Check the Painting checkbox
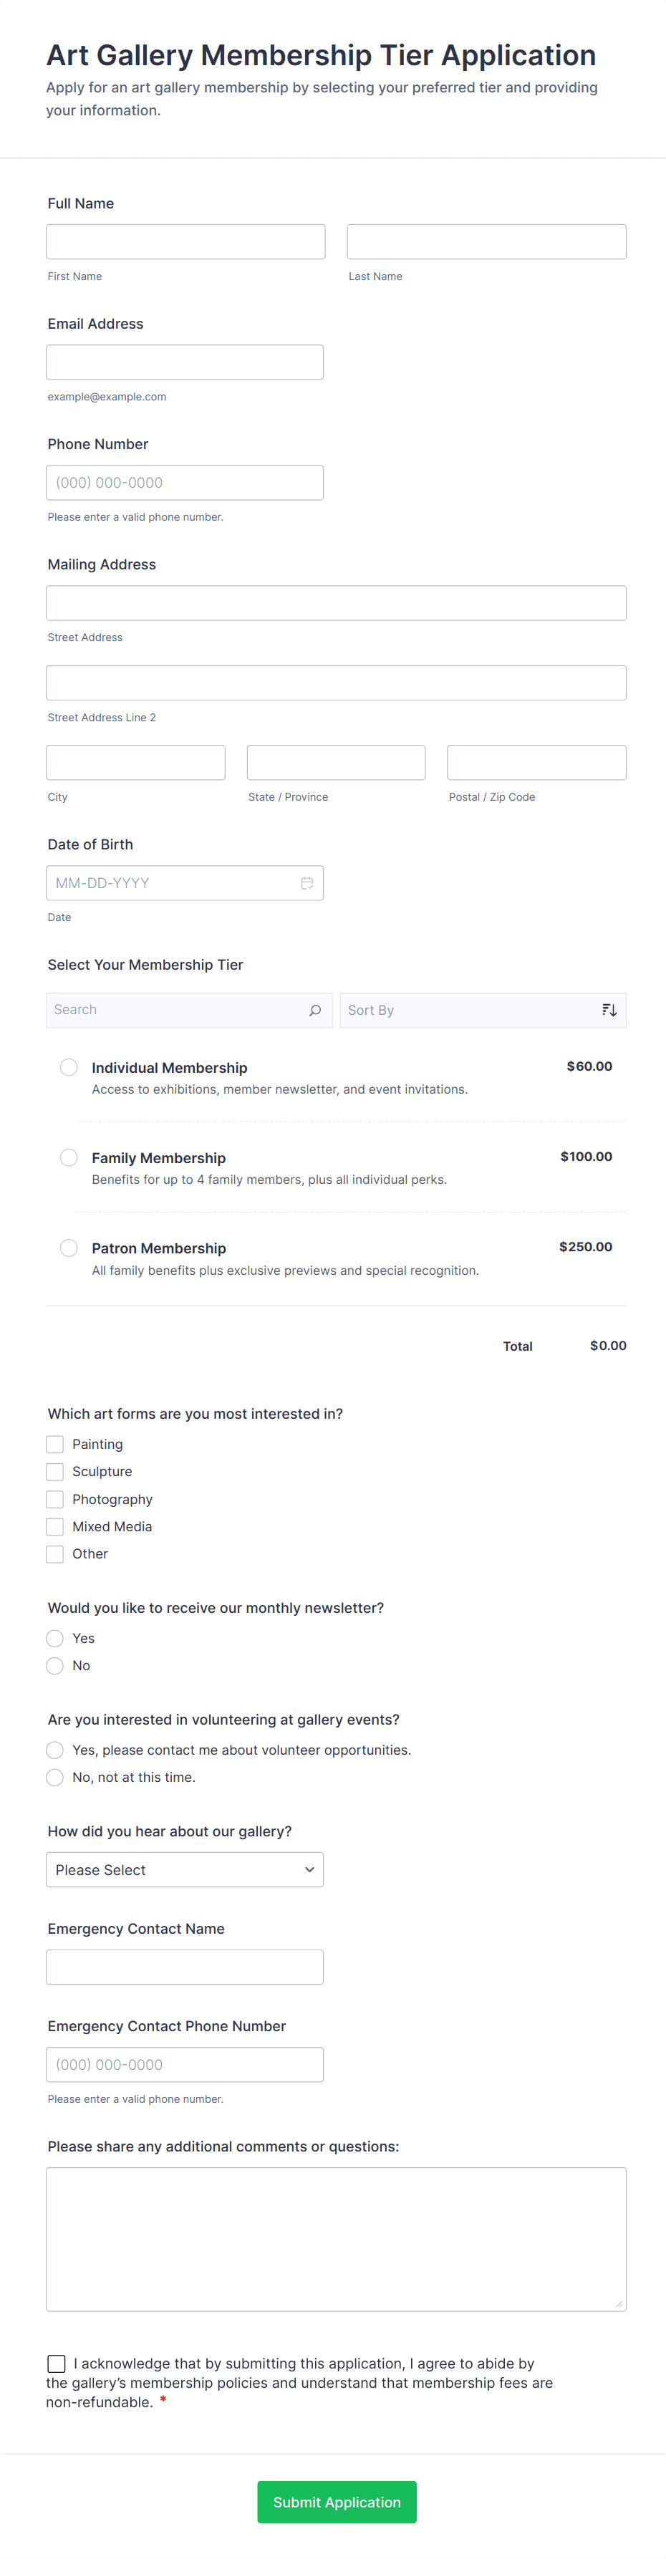This screenshot has height=2559, width=666. point(54,1445)
